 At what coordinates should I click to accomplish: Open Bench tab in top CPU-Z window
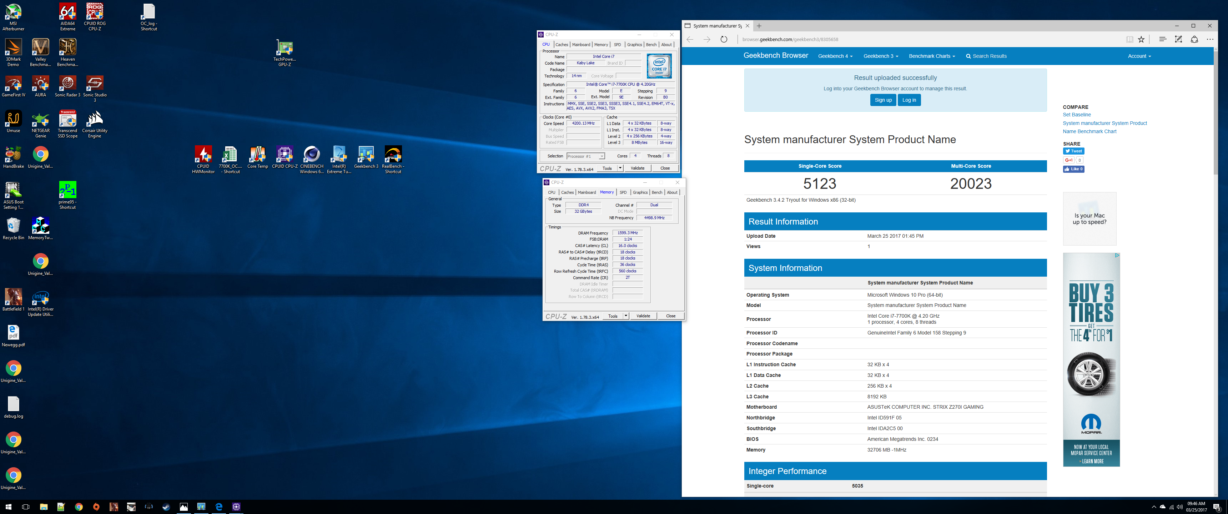coord(651,45)
